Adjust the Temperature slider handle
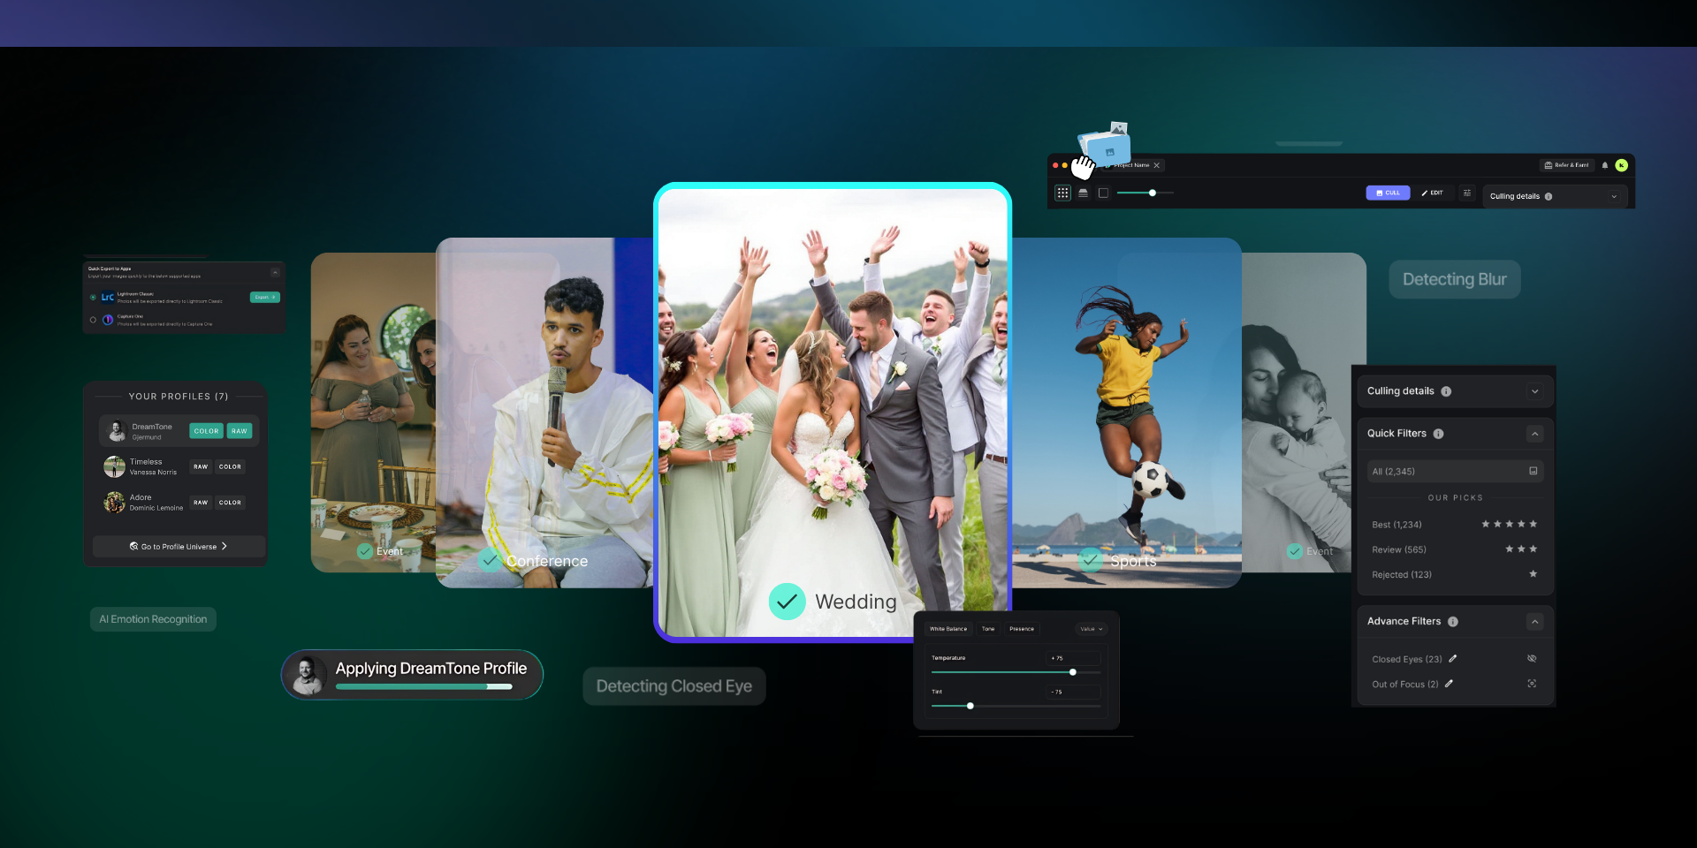The height and width of the screenshot is (848, 1697). (x=1073, y=672)
